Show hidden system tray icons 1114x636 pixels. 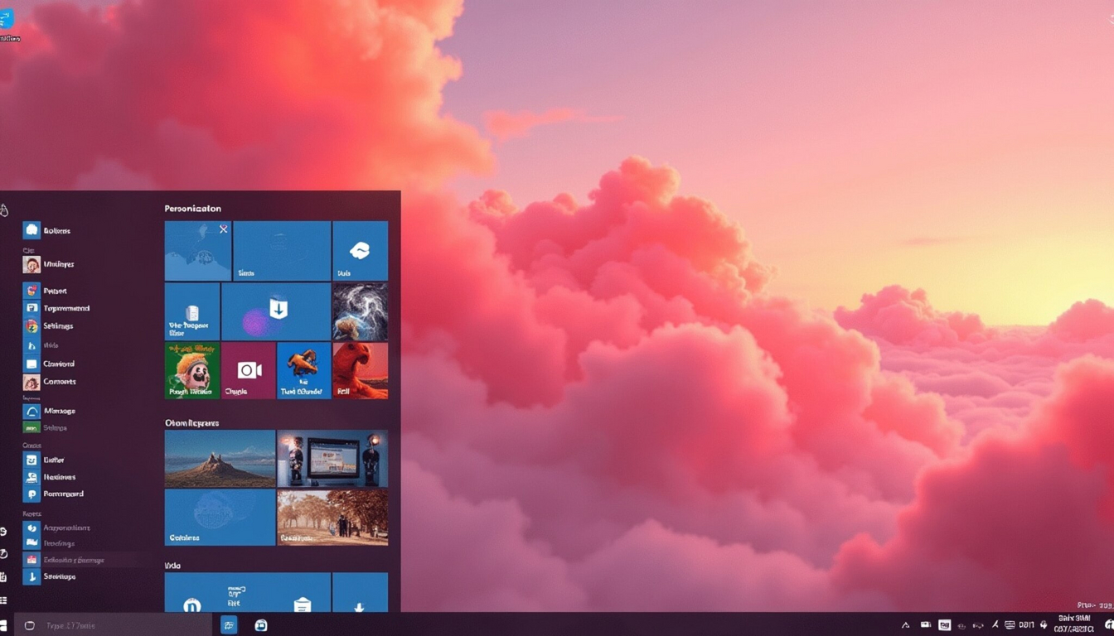[905, 625]
